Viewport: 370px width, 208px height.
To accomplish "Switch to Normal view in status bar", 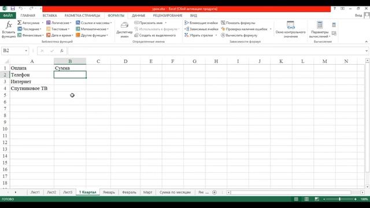I will (296, 199).
